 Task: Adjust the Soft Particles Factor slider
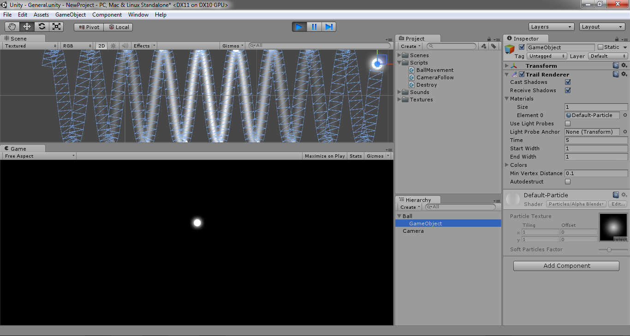point(613,249)
